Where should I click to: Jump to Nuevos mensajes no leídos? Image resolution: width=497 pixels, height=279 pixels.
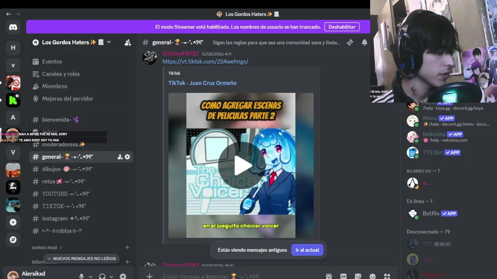point(81,258)
